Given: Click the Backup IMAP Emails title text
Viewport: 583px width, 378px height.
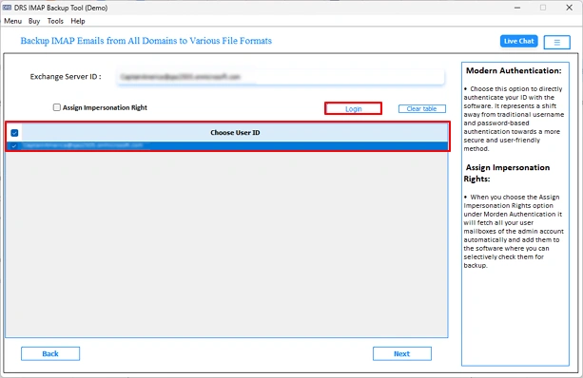Looking at the screenshot, I should [146, 41].
